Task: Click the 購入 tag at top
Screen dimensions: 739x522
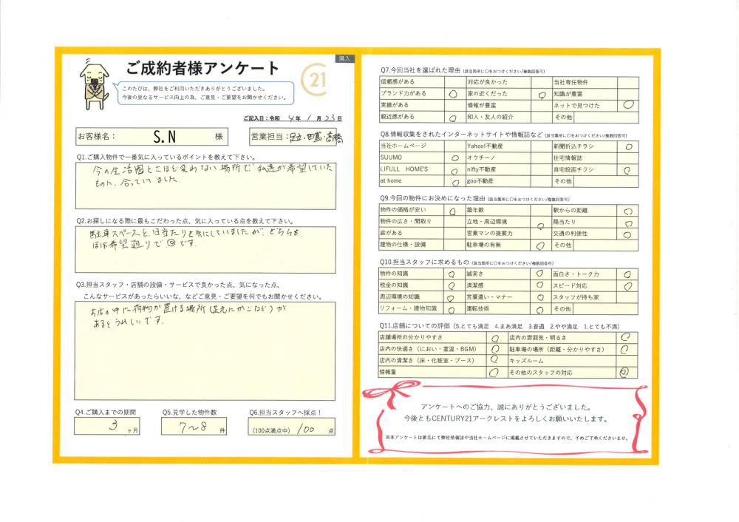Action: (345, 58)
